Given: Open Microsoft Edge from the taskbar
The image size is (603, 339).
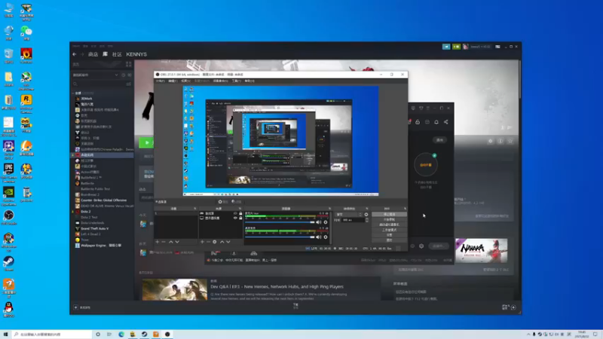Looking at the screenshot, I should click(121, 334).
